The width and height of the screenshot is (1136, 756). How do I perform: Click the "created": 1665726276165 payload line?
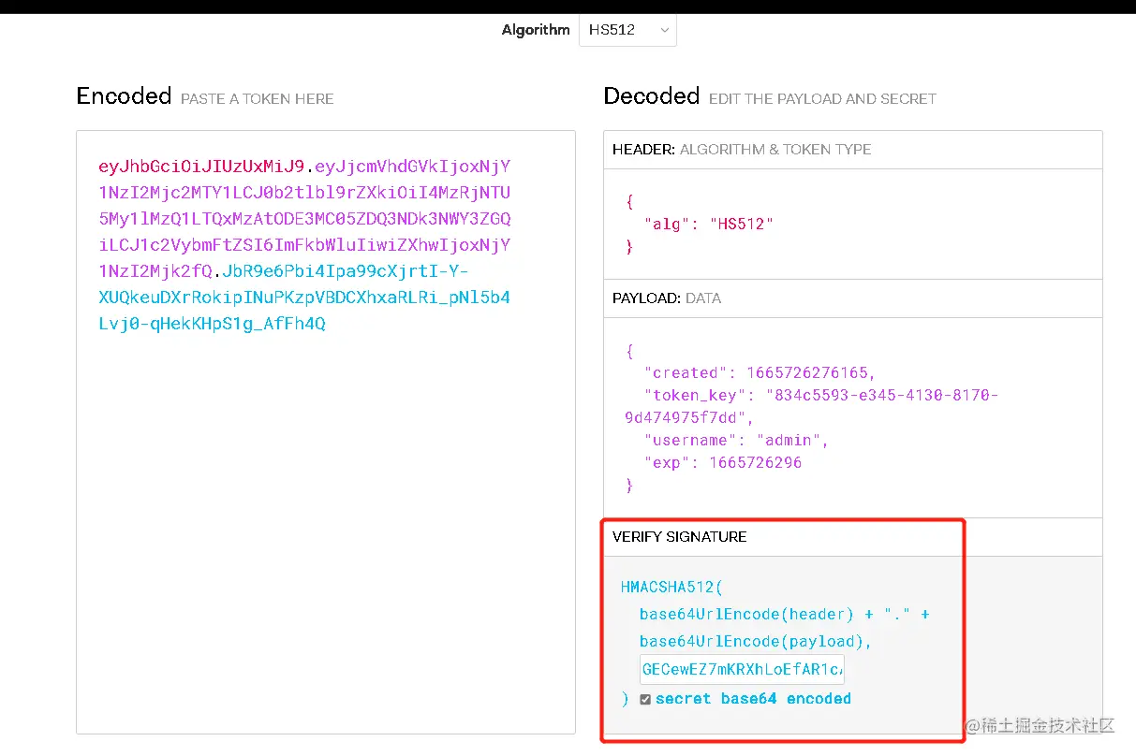coord(760,372)
